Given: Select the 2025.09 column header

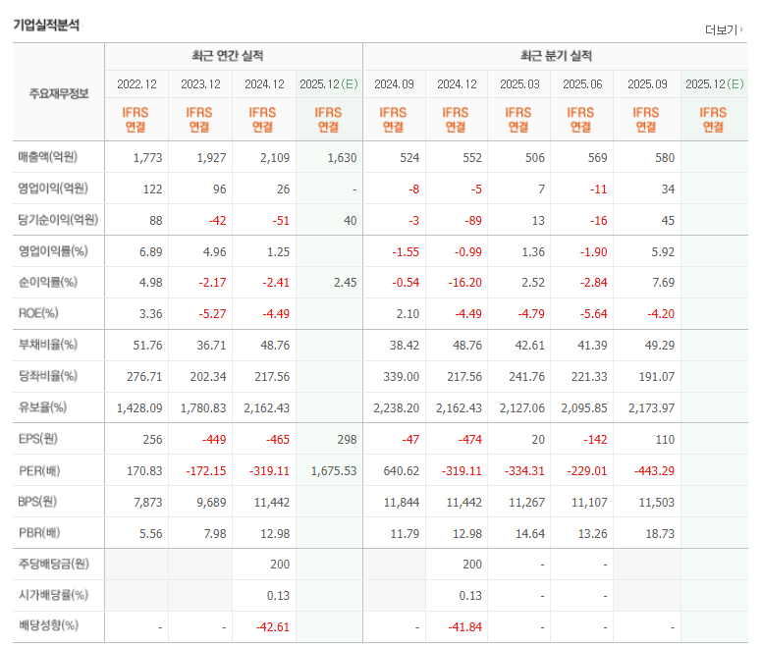Looking at the screenshot, I should pos(647,84).
